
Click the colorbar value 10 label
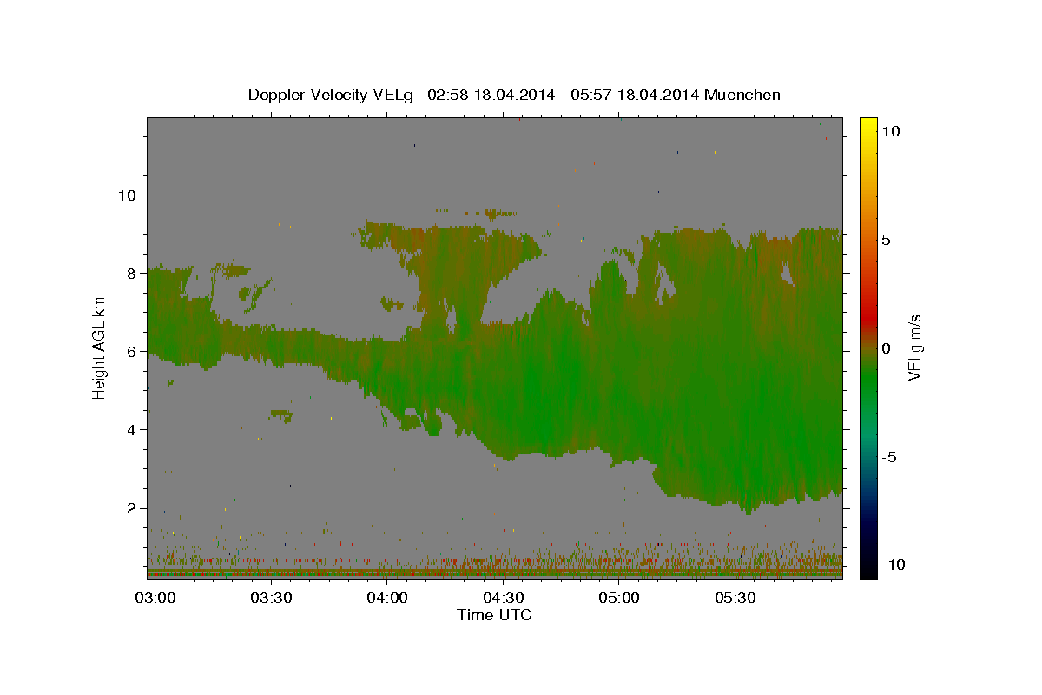(890, 130)
